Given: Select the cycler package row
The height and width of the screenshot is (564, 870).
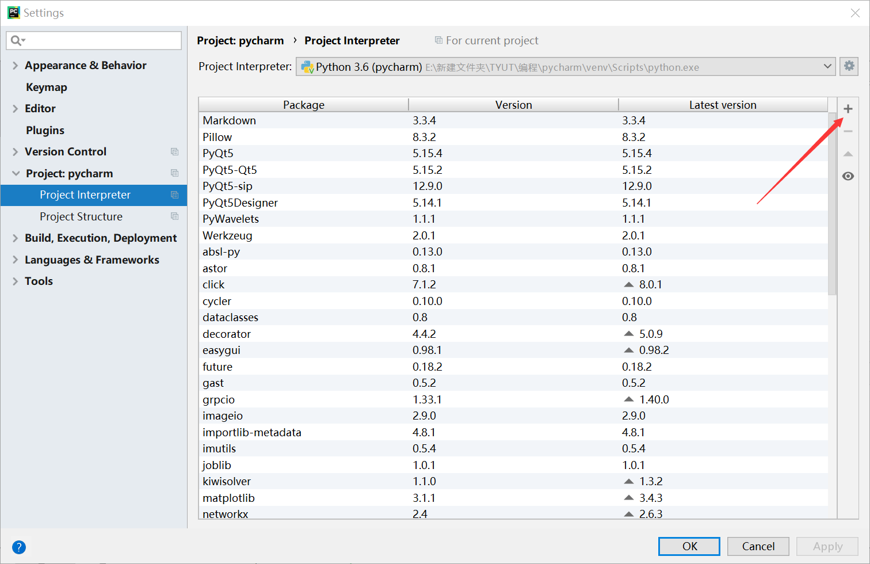Looking at the screenshot, I should [513, 301].
